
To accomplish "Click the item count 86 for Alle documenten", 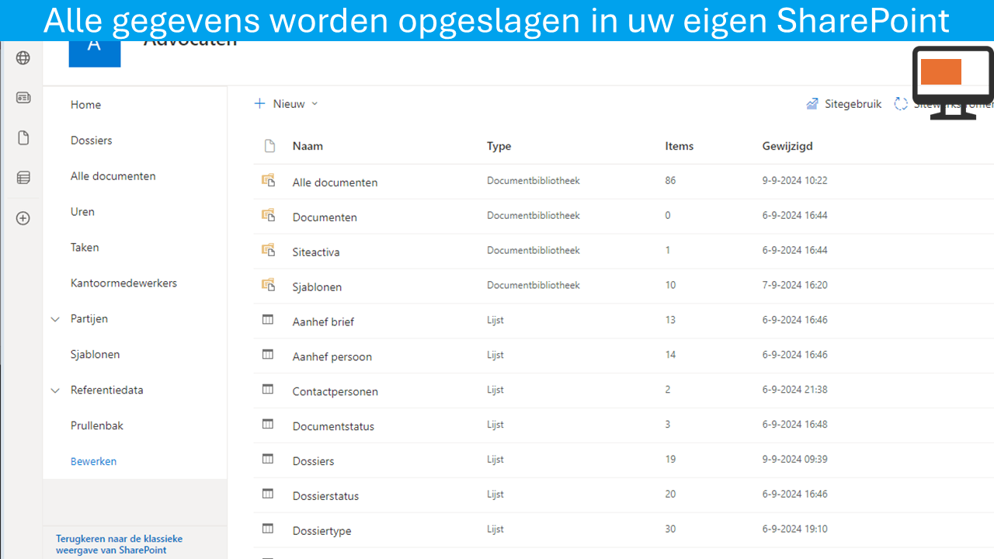I will coord(670,180).
